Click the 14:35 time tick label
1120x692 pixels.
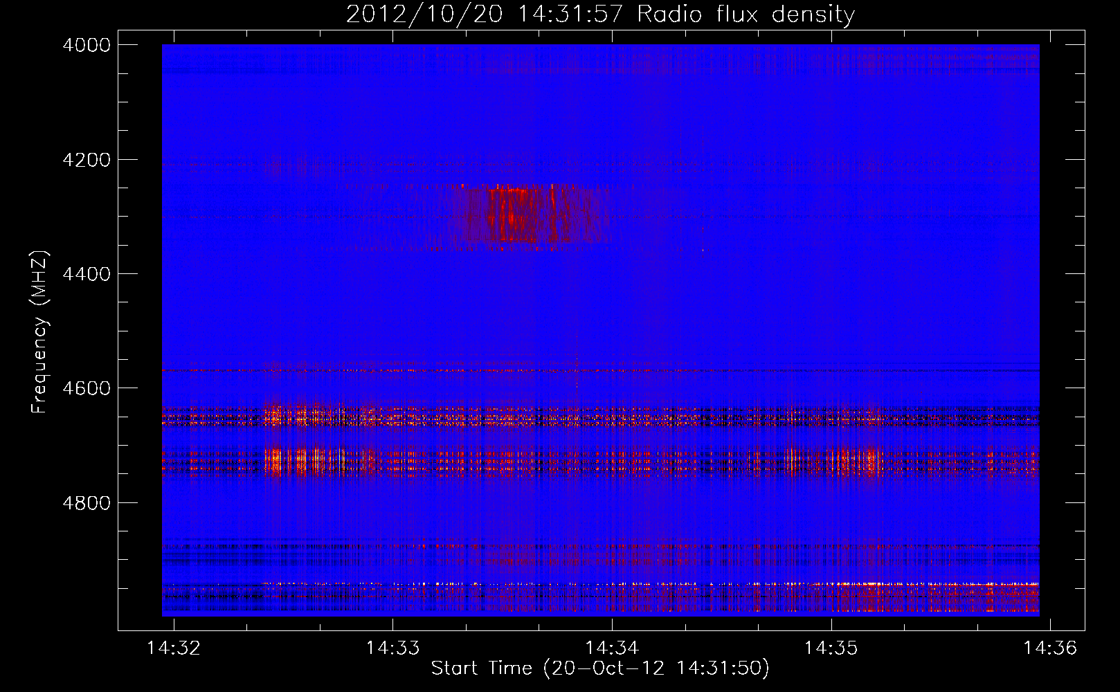click(x=831, y=648)
